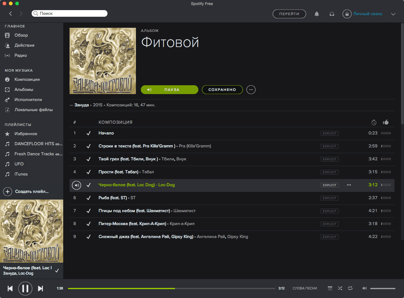Open the DANCEFLOOR HITS playlist
The height and width of the screenshot is (298, 404).
[x=39, y=144]
